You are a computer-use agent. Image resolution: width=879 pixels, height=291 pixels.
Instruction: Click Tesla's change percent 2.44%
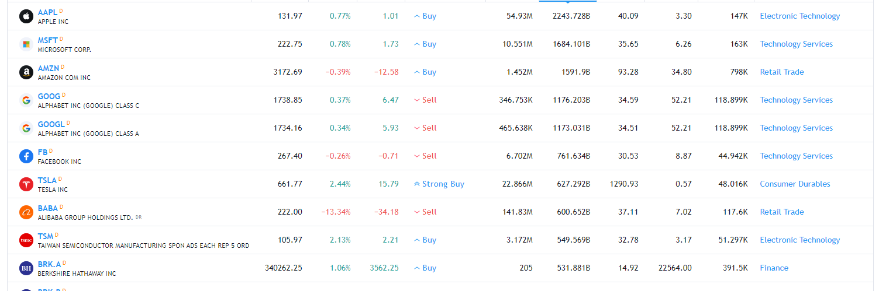pos(340,184)
